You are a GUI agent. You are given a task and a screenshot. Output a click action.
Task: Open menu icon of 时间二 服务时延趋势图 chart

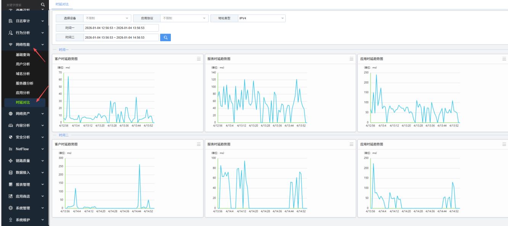pyautogui.click(x=351, y=144)
